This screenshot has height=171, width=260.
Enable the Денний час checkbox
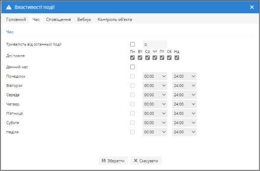pos(132,67)
